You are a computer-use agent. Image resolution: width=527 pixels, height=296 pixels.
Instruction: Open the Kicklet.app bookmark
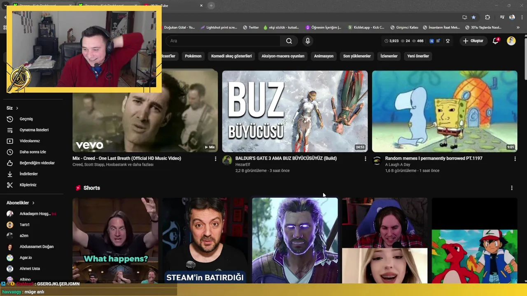[366, 28]
